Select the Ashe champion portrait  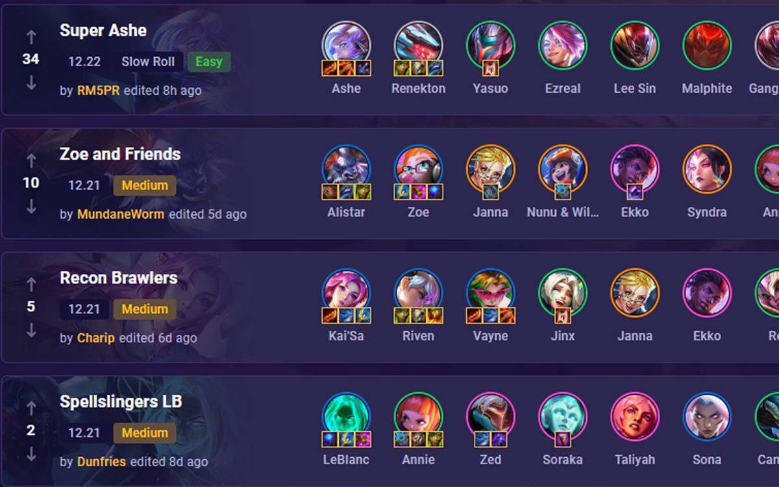(x=347, y=45)
